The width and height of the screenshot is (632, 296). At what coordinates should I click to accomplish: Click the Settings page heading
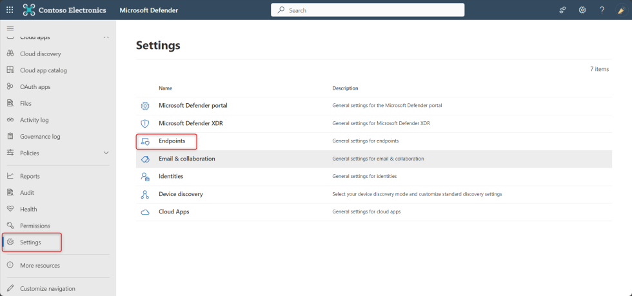pyautogui.click(x=158, y=45)
